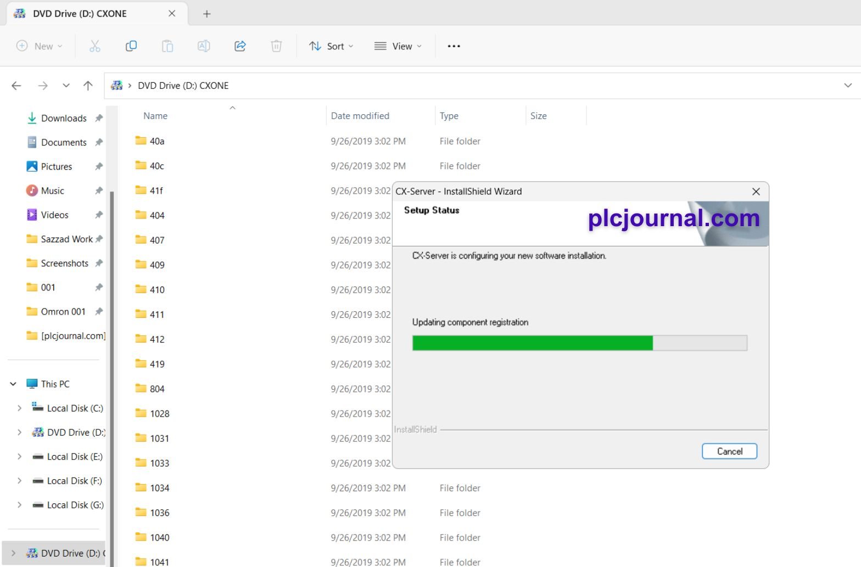The image size is (861, 567).
Task: Select the 1028 folder icon
Action: [x=141, y=413]
